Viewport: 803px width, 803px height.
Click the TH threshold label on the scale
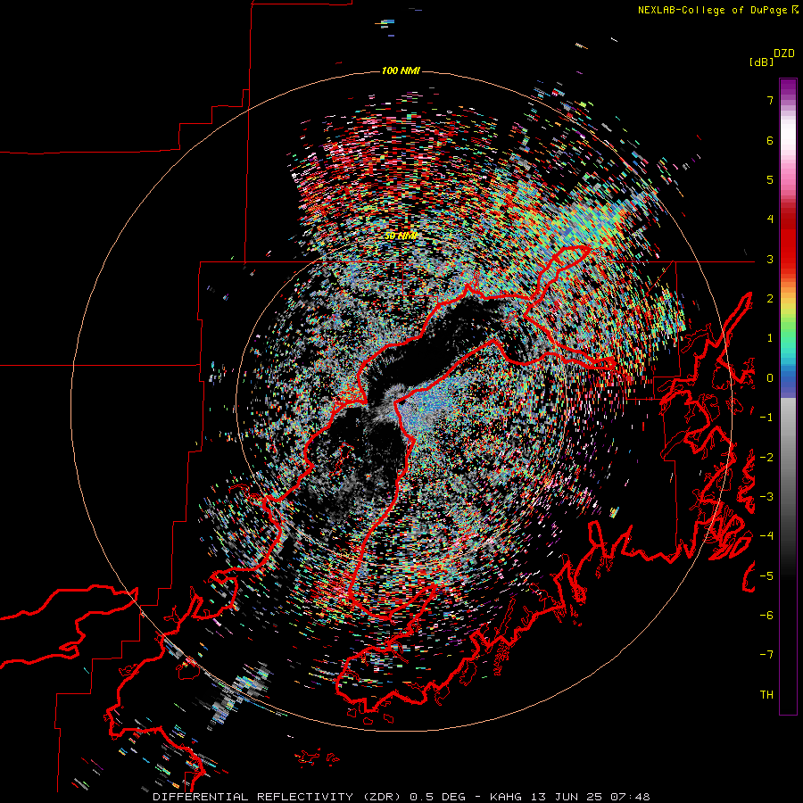click(766, 695)
